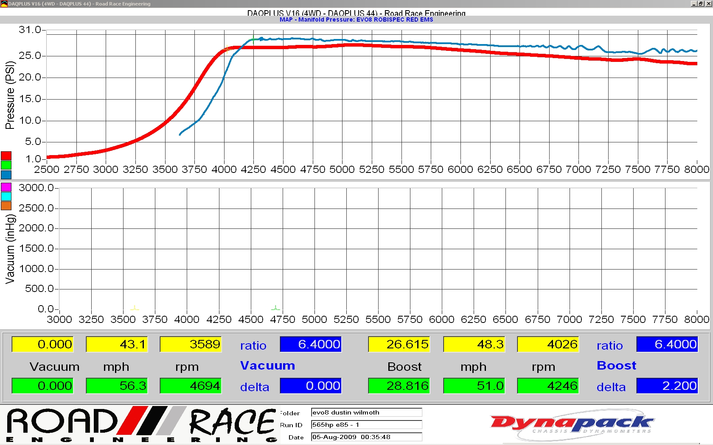Click the Run ID field 565hp e85 - 1
The width and height of the screenshot is (713, 445).
click(367, 425)
